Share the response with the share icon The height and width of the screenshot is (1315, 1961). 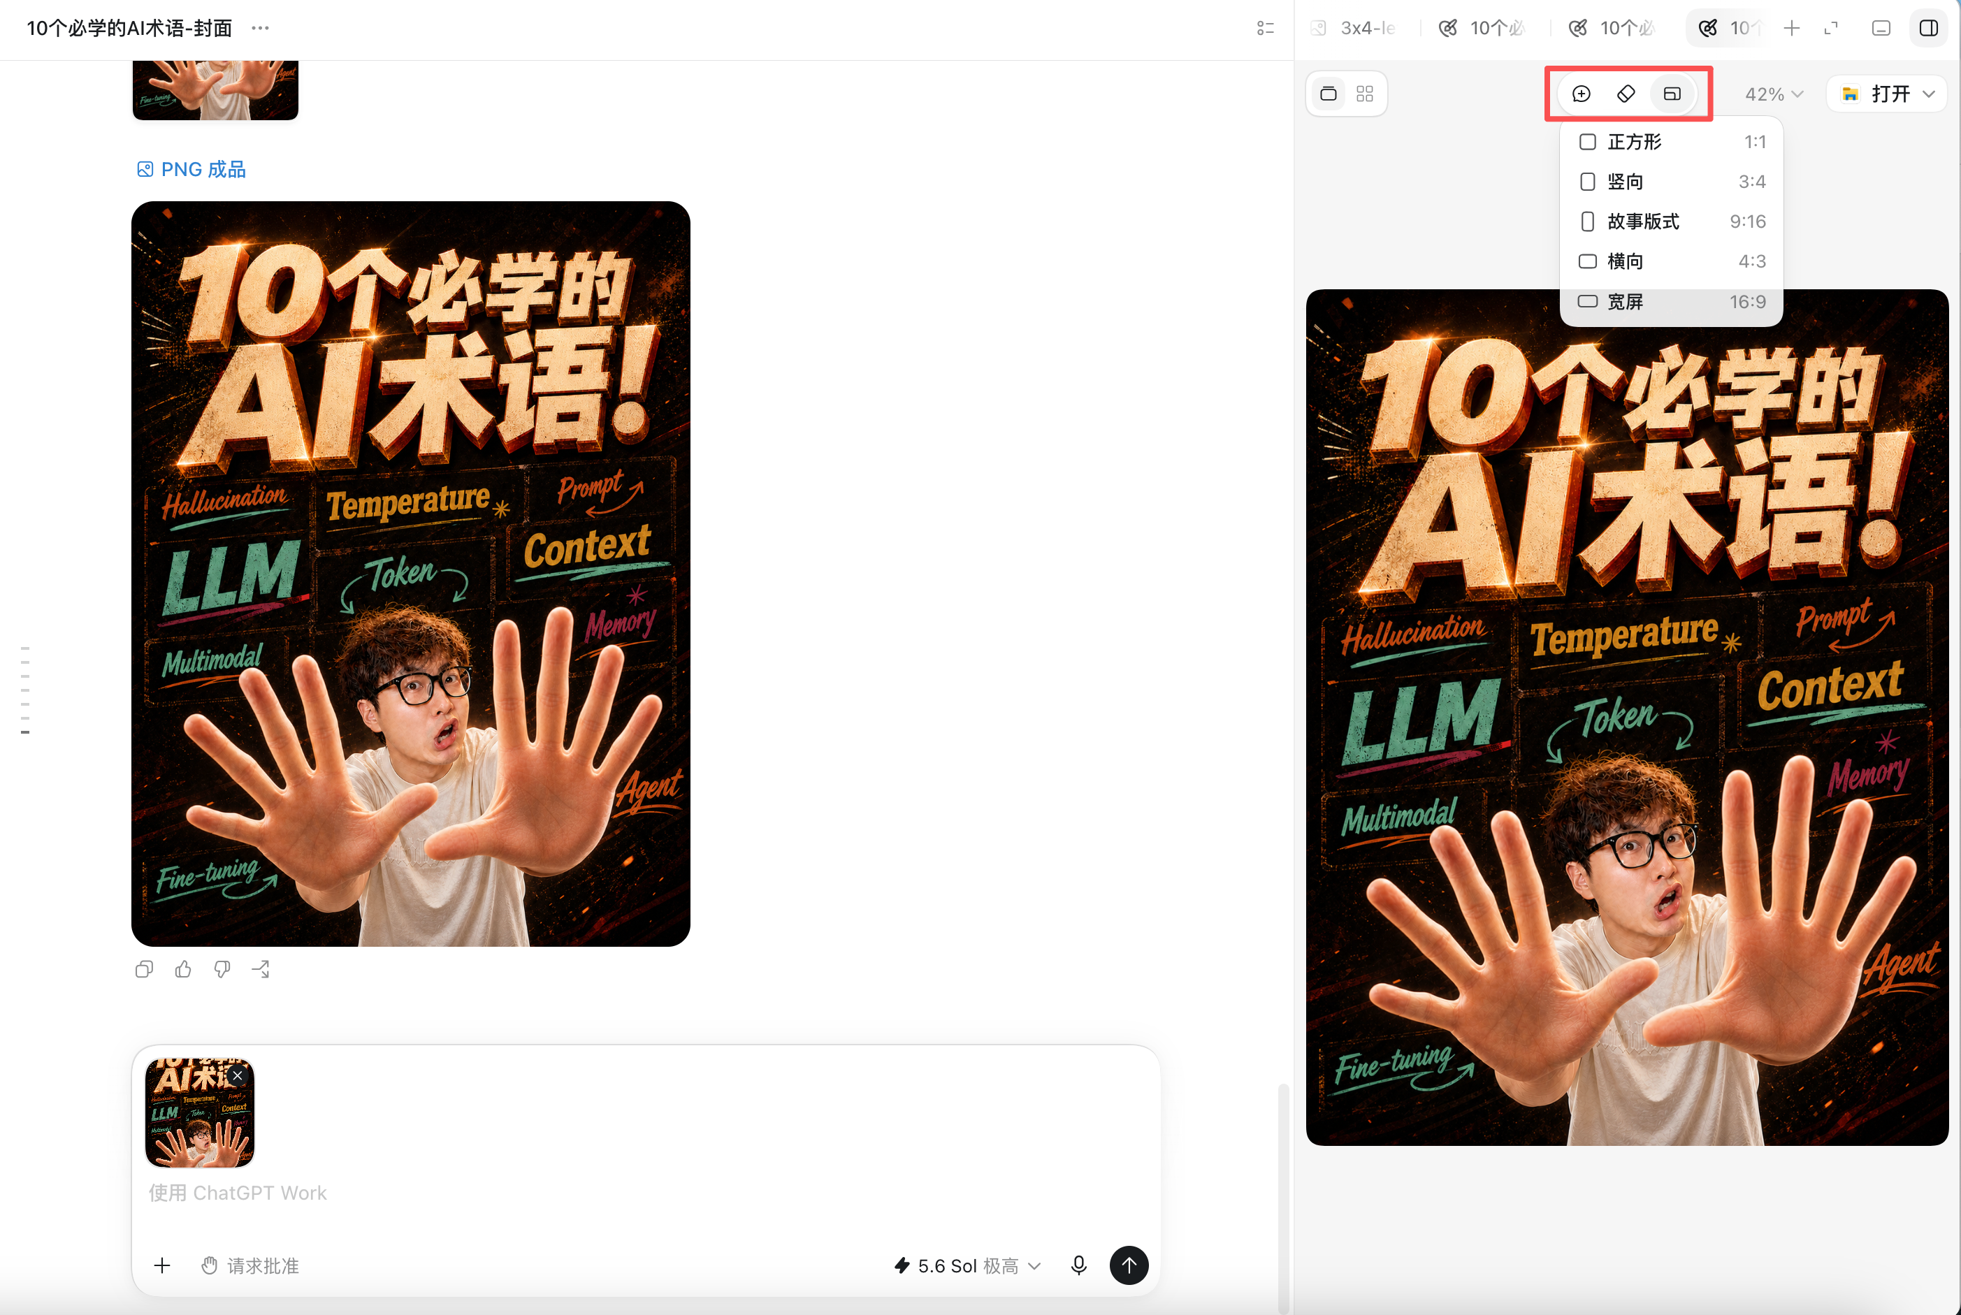point(261,969)
